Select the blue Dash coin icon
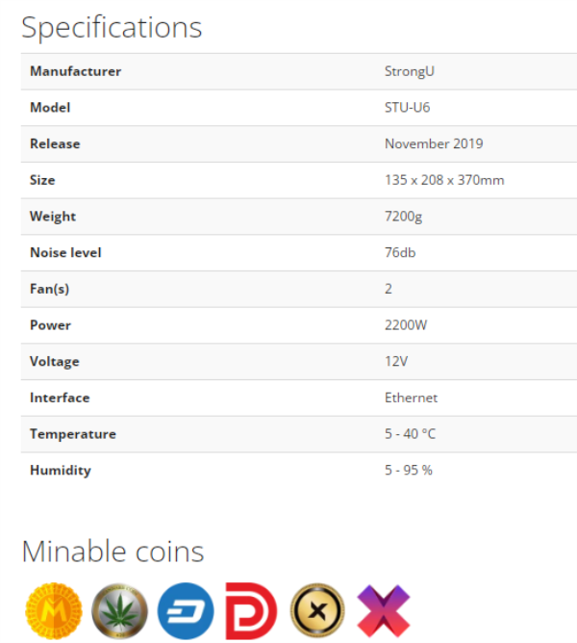This screenshot has width=577, height=643. click(x=186, y=610)
